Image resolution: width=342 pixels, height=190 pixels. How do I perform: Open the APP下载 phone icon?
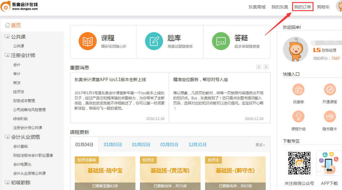tap(329, 163)
